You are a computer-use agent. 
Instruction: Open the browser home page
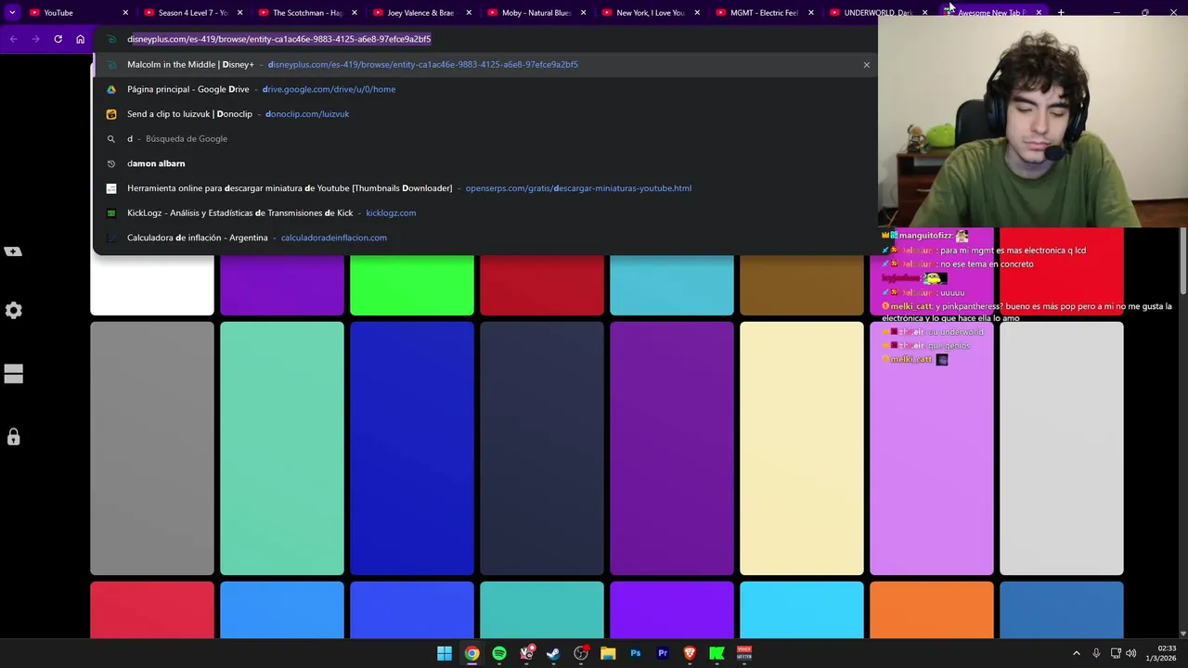[80, 39]
